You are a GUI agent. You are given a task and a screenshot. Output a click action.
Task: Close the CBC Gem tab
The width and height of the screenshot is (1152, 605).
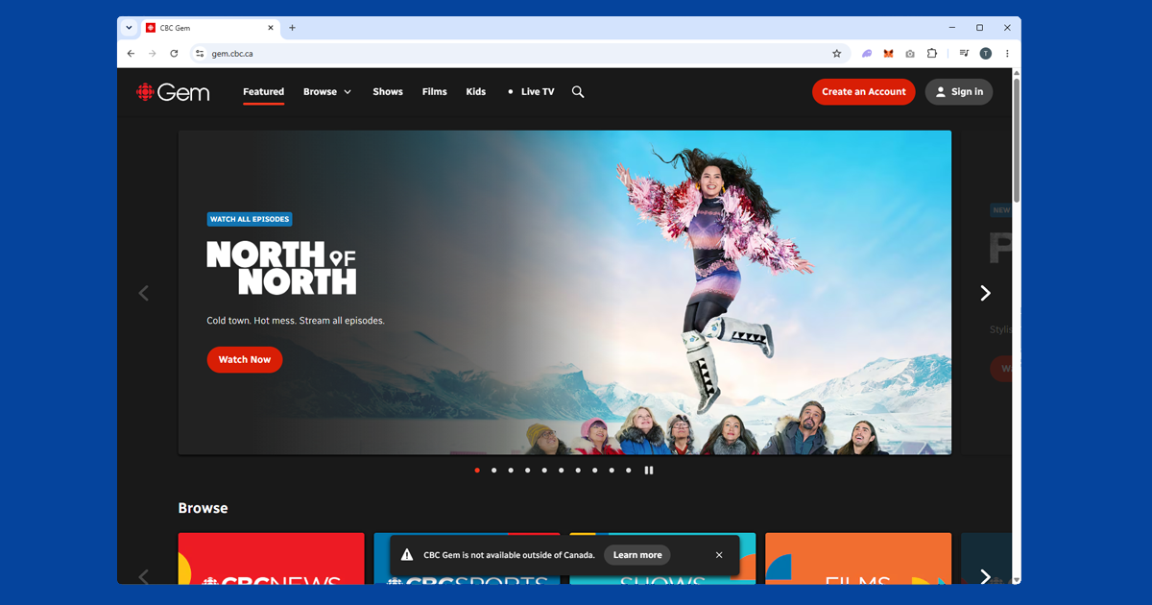click(271, 28)
